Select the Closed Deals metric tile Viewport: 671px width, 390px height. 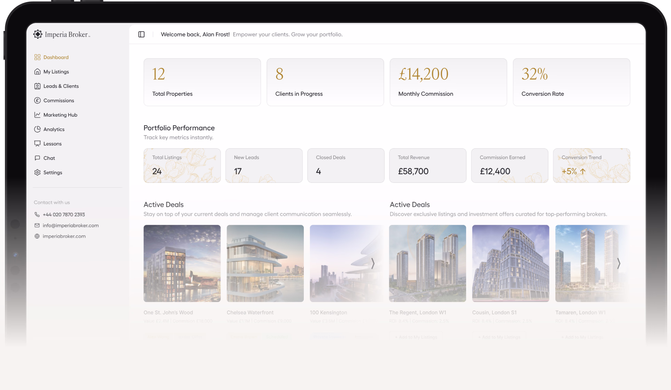tap(346, 165)
